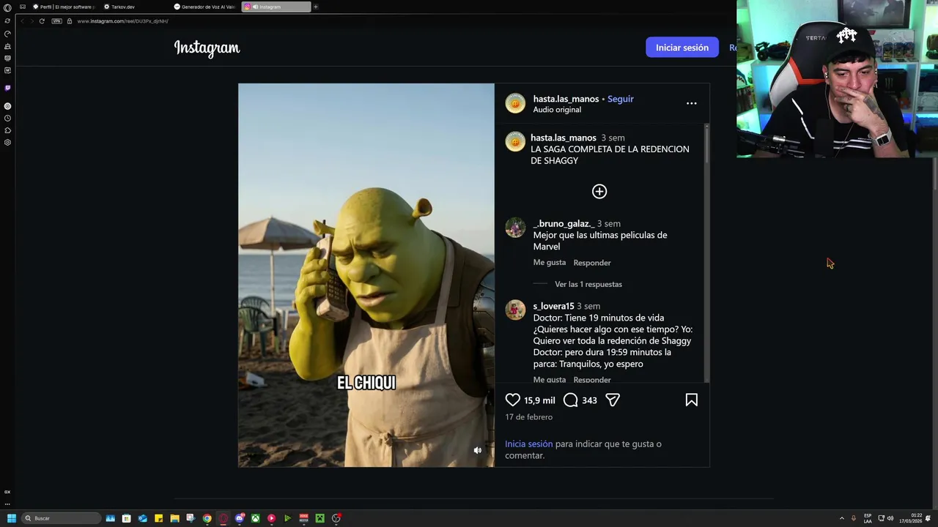Open the s_lovera15 commenter profile
Image resolution: width=938 pixels, height=527 pixels.
coord(553,306)
